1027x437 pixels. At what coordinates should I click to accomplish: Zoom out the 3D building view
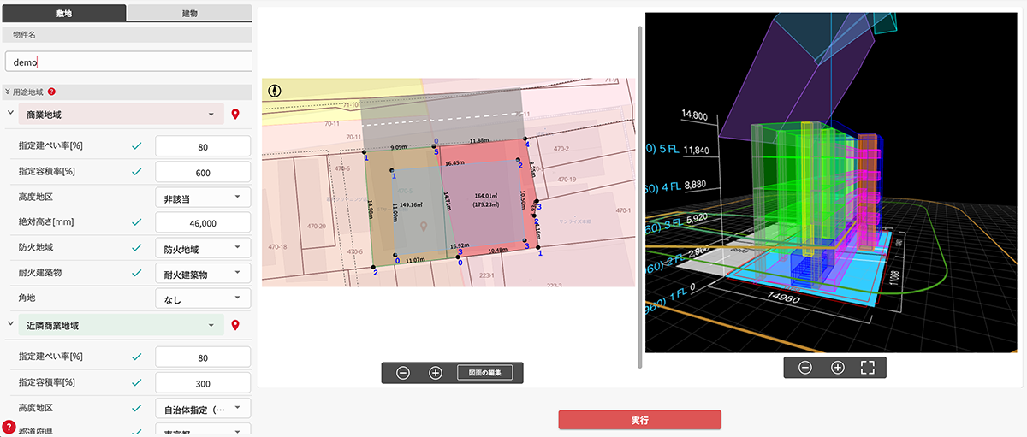click(805, 368)
